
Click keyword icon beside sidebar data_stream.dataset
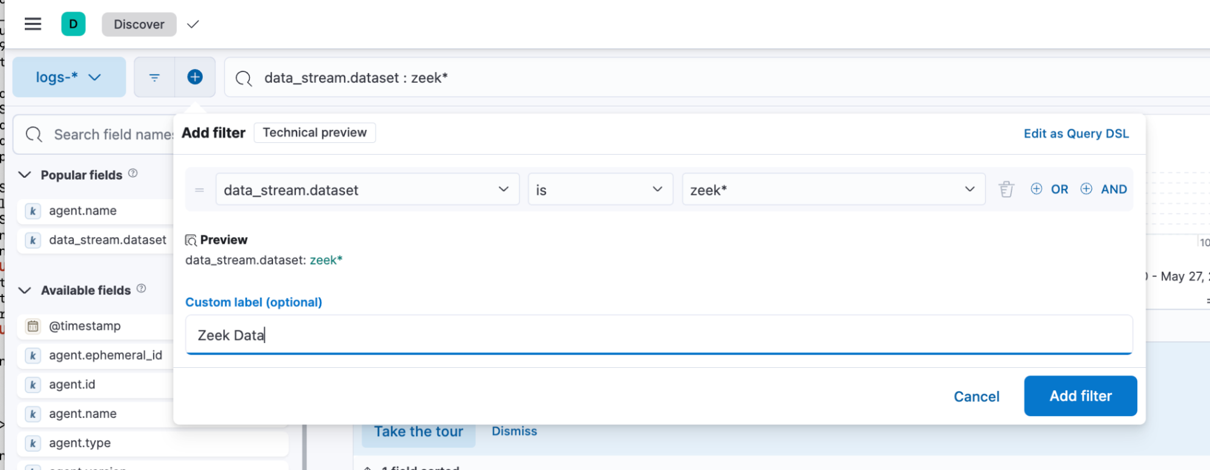(x=33, y=240)
